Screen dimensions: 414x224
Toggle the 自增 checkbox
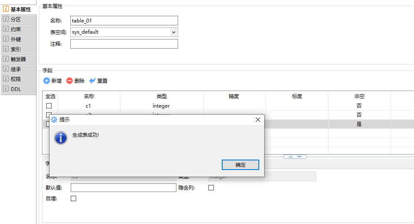pyautogui.click(x=74, y=199)
